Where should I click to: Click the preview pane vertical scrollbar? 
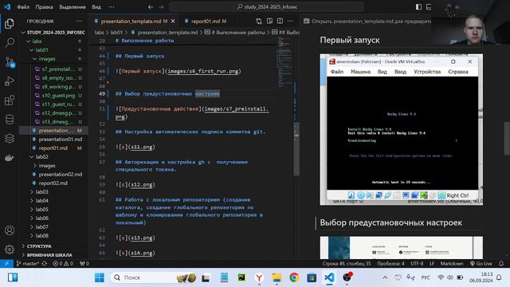[507, 139]
